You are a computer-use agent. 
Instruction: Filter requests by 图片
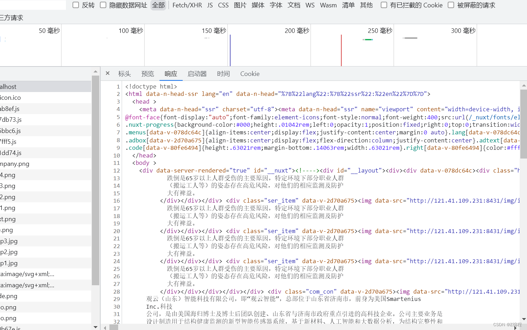click(x=240, y=5)
